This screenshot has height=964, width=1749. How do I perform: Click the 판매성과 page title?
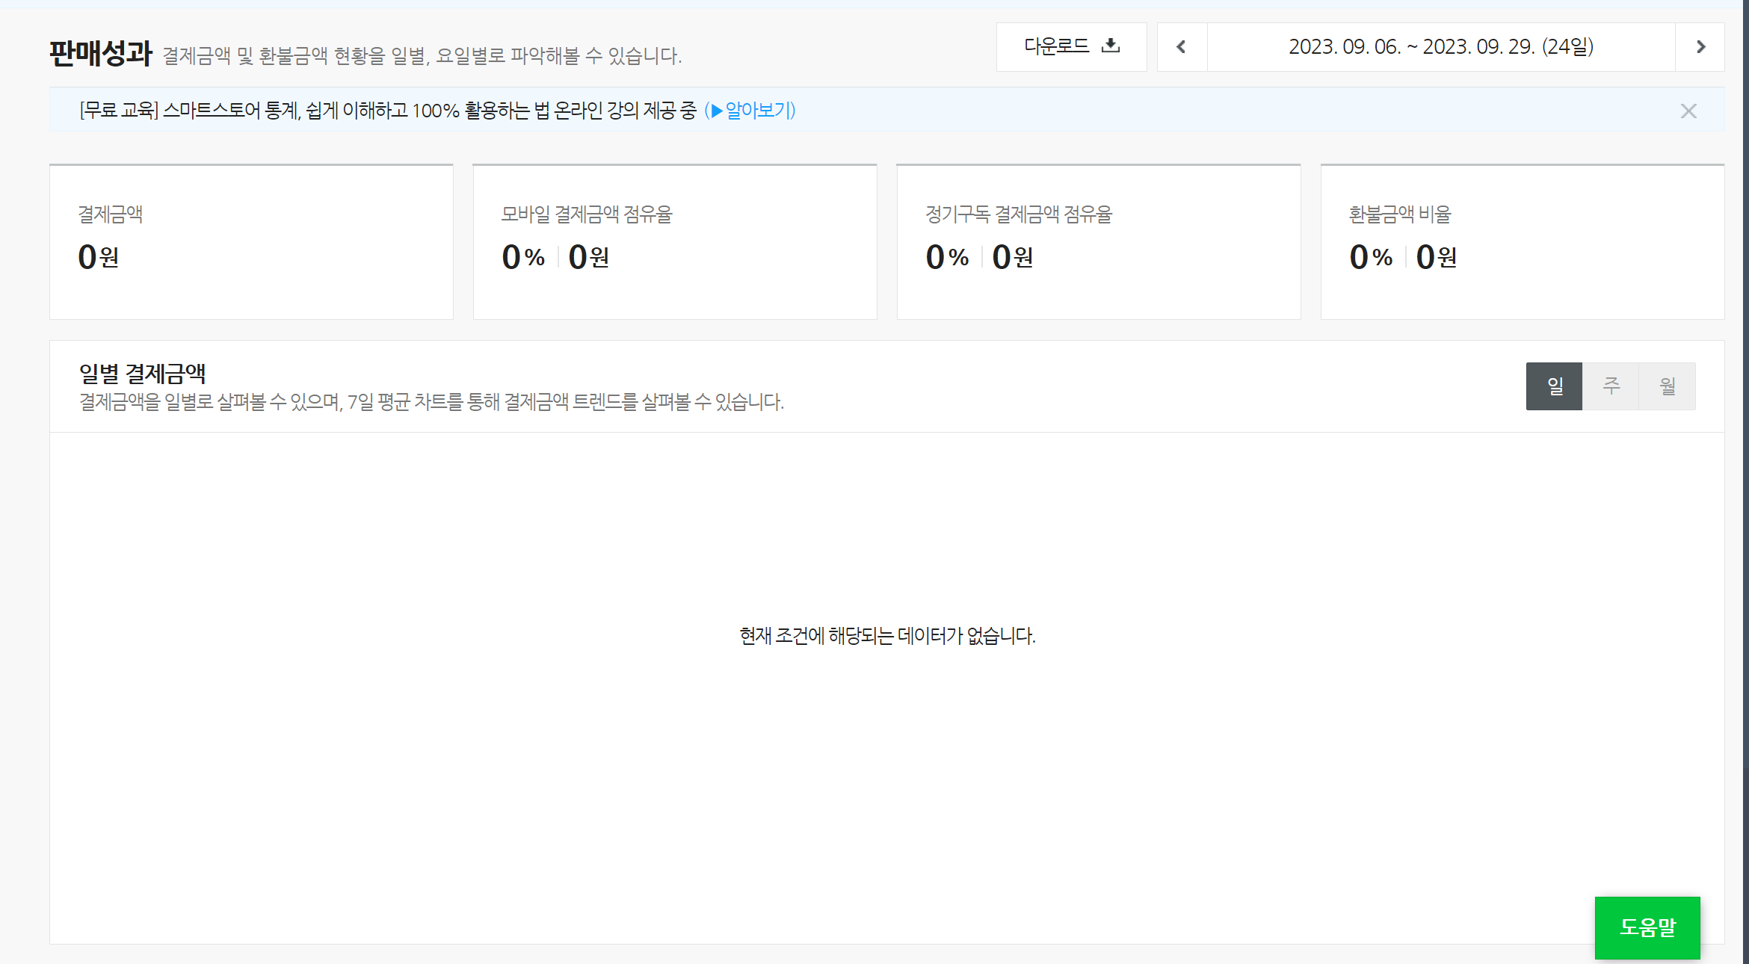coord(99,52)
